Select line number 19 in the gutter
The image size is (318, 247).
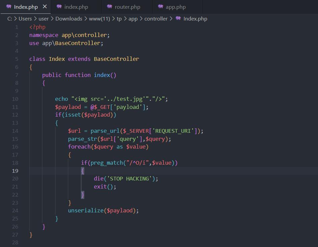15,171
